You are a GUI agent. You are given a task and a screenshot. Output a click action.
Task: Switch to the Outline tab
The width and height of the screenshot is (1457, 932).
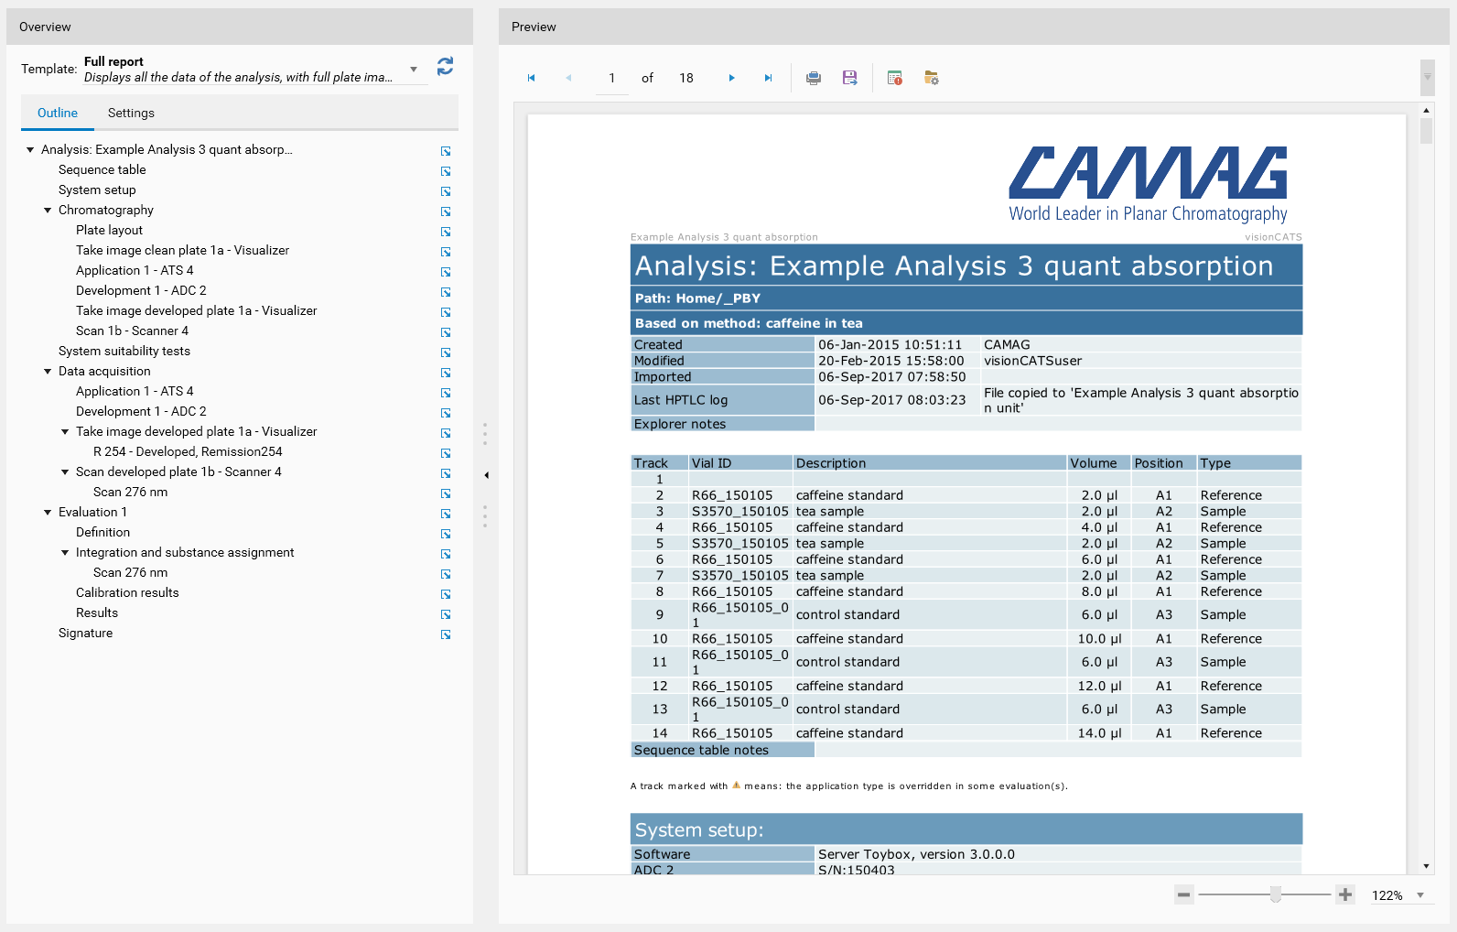point(58,113)
